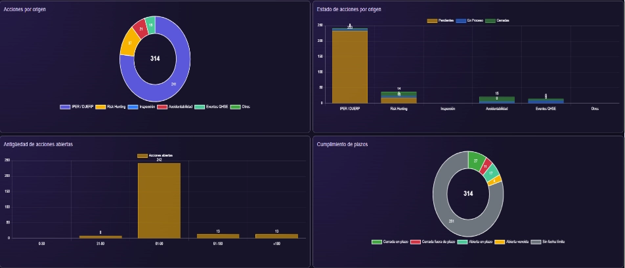Viewport: 625px width, 268px height.
Task: Click the +180 x-axis label
Action: 276,243
